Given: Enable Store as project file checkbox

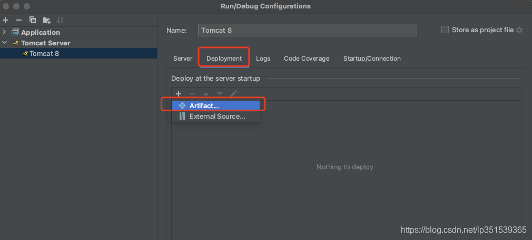Looking at the screenshot, I should pos(445,30).
